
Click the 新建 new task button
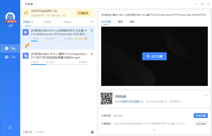pyautogui.click(x=29, y=4)
